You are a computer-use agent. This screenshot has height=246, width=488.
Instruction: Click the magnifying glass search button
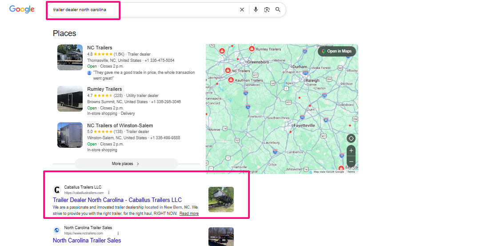coord(278,10)
